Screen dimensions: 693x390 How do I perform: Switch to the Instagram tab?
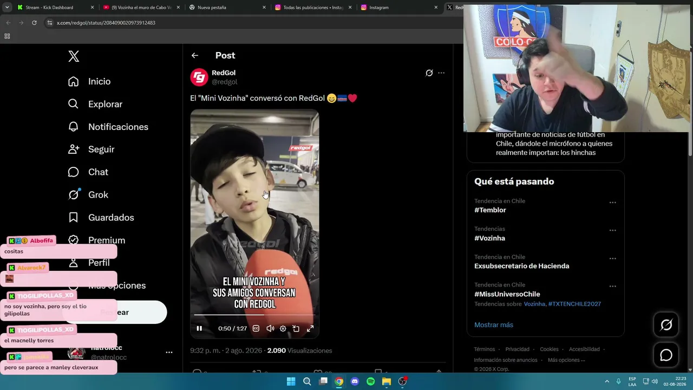[x=399, y=8]
